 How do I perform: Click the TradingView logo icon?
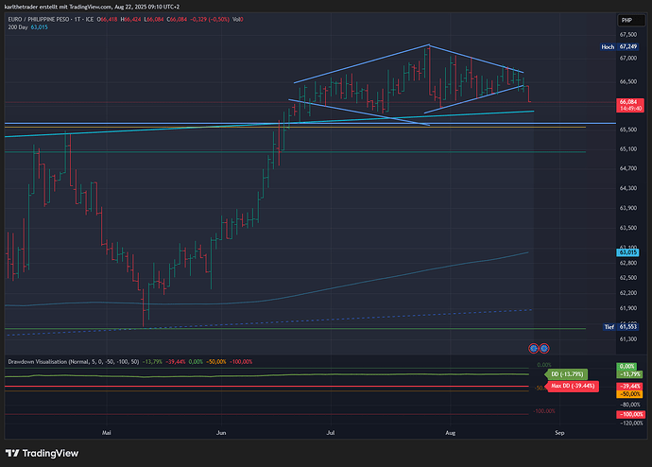16,451
